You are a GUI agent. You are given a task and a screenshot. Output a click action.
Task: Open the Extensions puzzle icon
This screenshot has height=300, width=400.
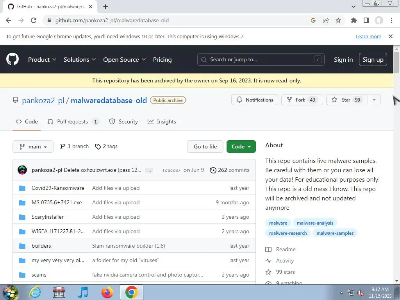point(354,20)
